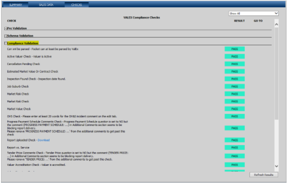Click PASS result for OHS Check
288x185 pixels.
[x=234, y=116]
